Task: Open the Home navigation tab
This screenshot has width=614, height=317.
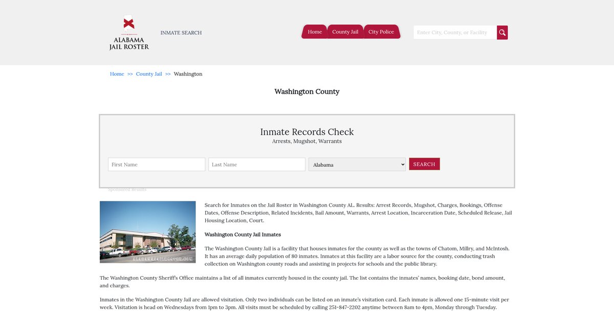Action: coord(315,32)
